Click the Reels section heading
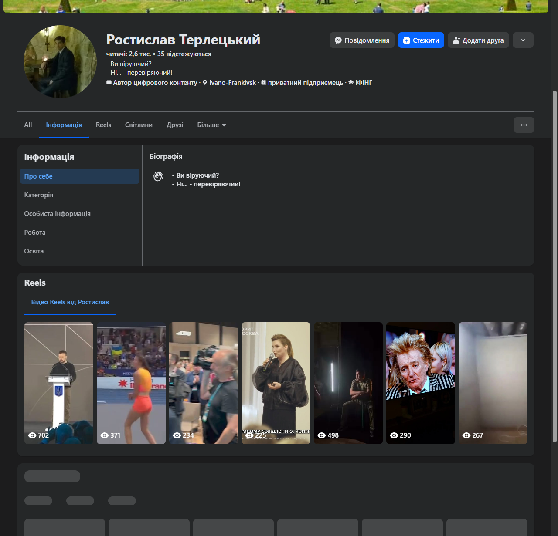This screenshot has height=536, width=558. (x=35, y=283)
